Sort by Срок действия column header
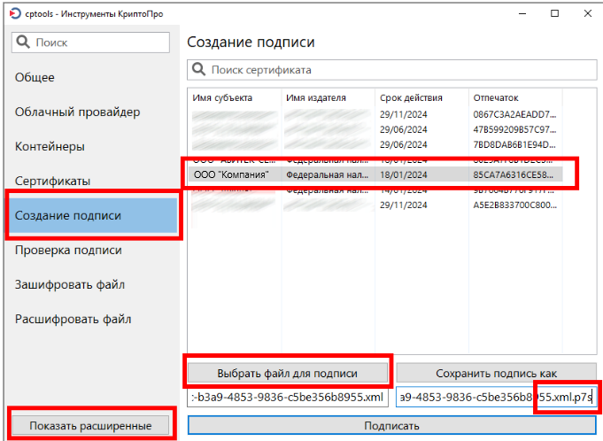Viewport: 603px width, 441px height. click(411, 97)
